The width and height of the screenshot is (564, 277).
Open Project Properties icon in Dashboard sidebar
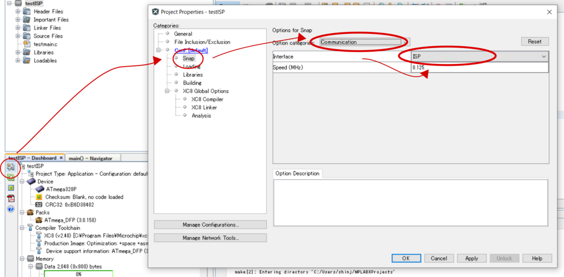coord(11,166)
